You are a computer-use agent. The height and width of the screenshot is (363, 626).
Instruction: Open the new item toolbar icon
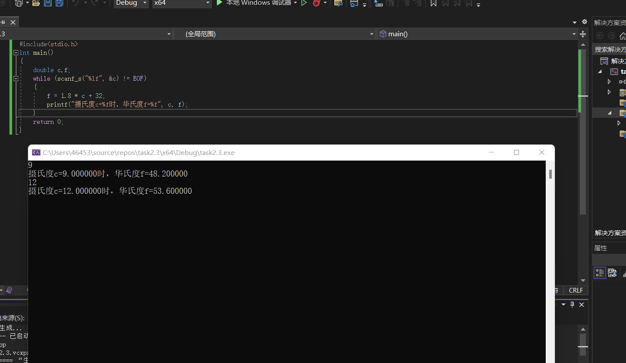click(19, 3)
